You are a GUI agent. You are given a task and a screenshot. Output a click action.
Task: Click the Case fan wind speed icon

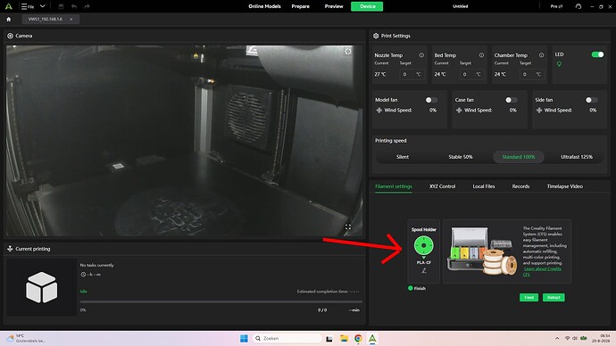(x=459, y=111)
